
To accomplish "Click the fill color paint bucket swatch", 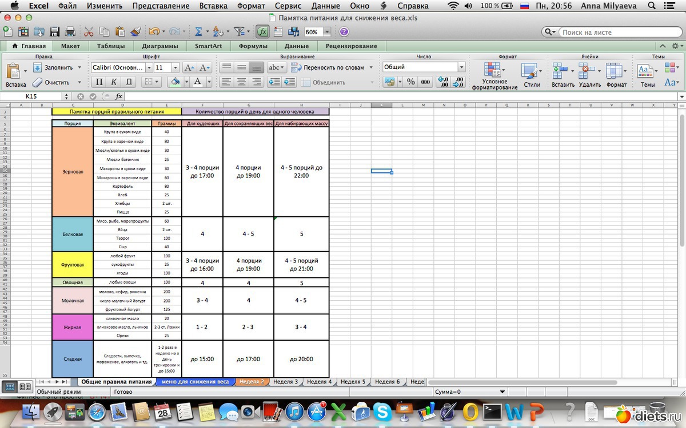I will [x=174, y=82].
